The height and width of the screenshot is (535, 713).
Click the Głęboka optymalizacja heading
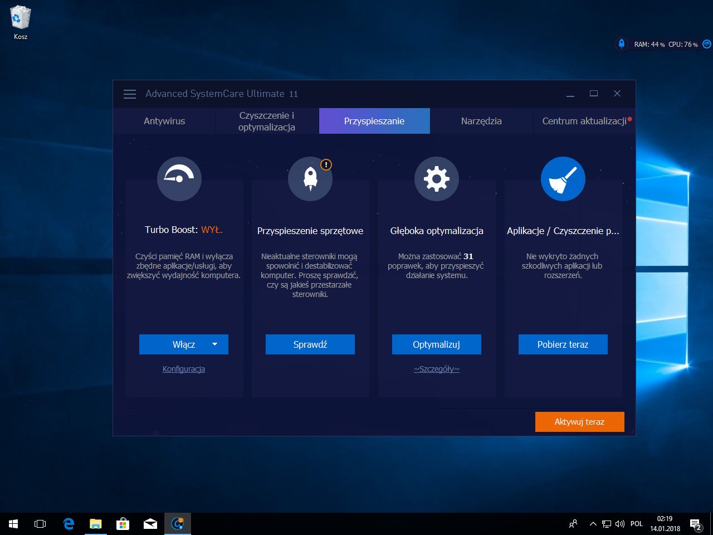437,231
